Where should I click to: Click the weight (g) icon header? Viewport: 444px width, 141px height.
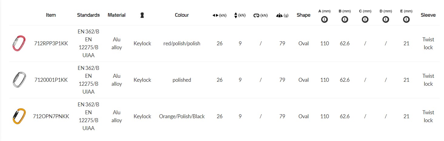coord(279,15)
